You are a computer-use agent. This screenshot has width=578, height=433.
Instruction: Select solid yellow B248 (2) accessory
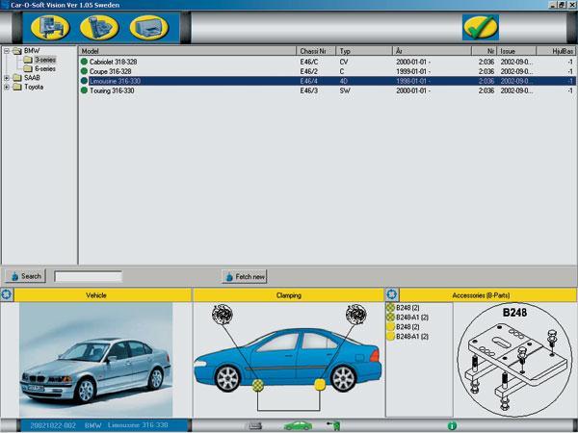pos(404,326)
